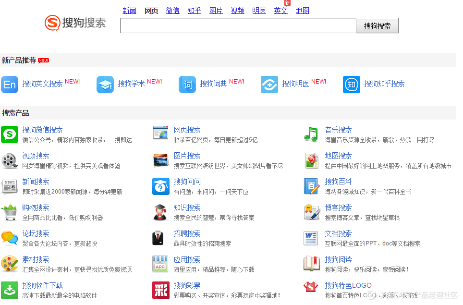Open the 视频搜索 link

pyautogui.click(x=36, y=156)
